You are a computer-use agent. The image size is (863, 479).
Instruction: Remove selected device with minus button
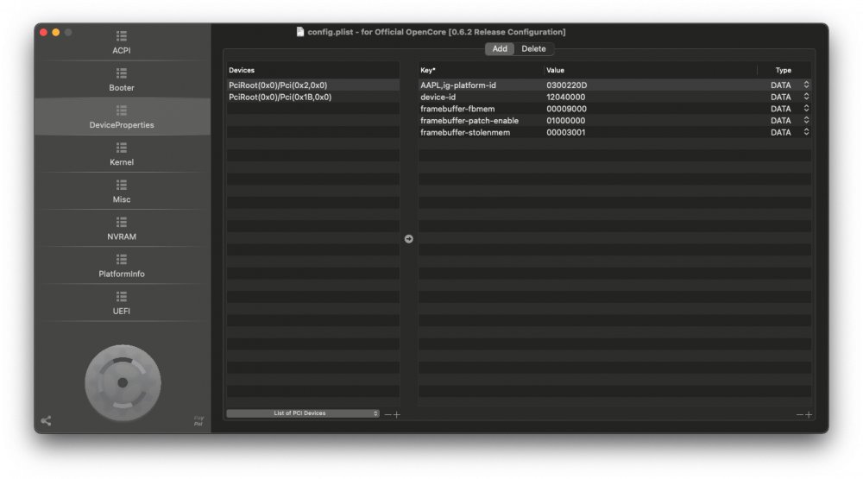388,414
